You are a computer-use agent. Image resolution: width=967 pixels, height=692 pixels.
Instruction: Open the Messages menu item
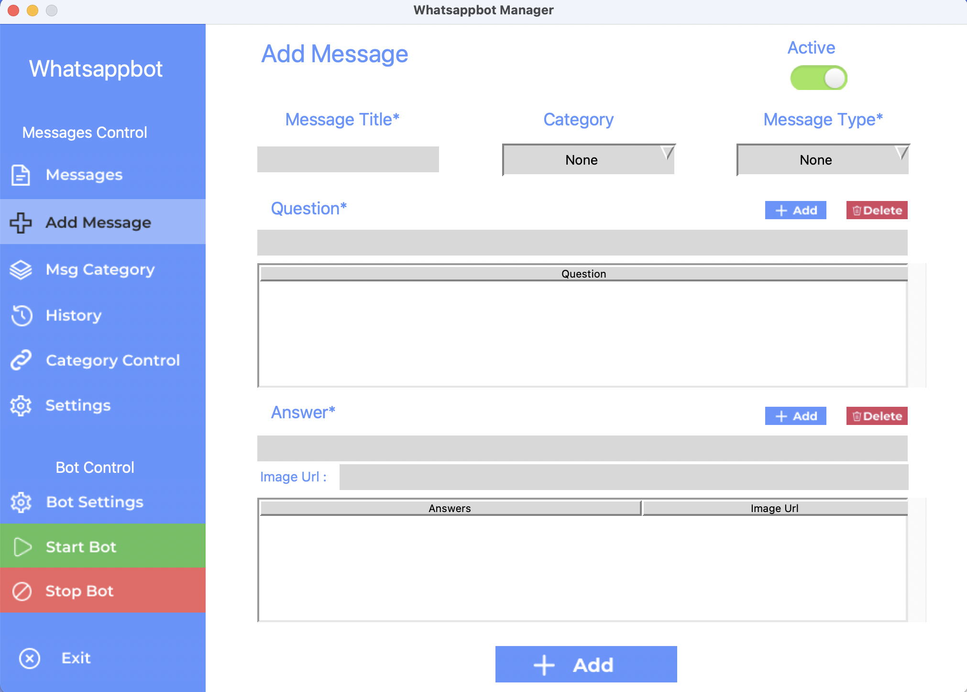point(103,175)
